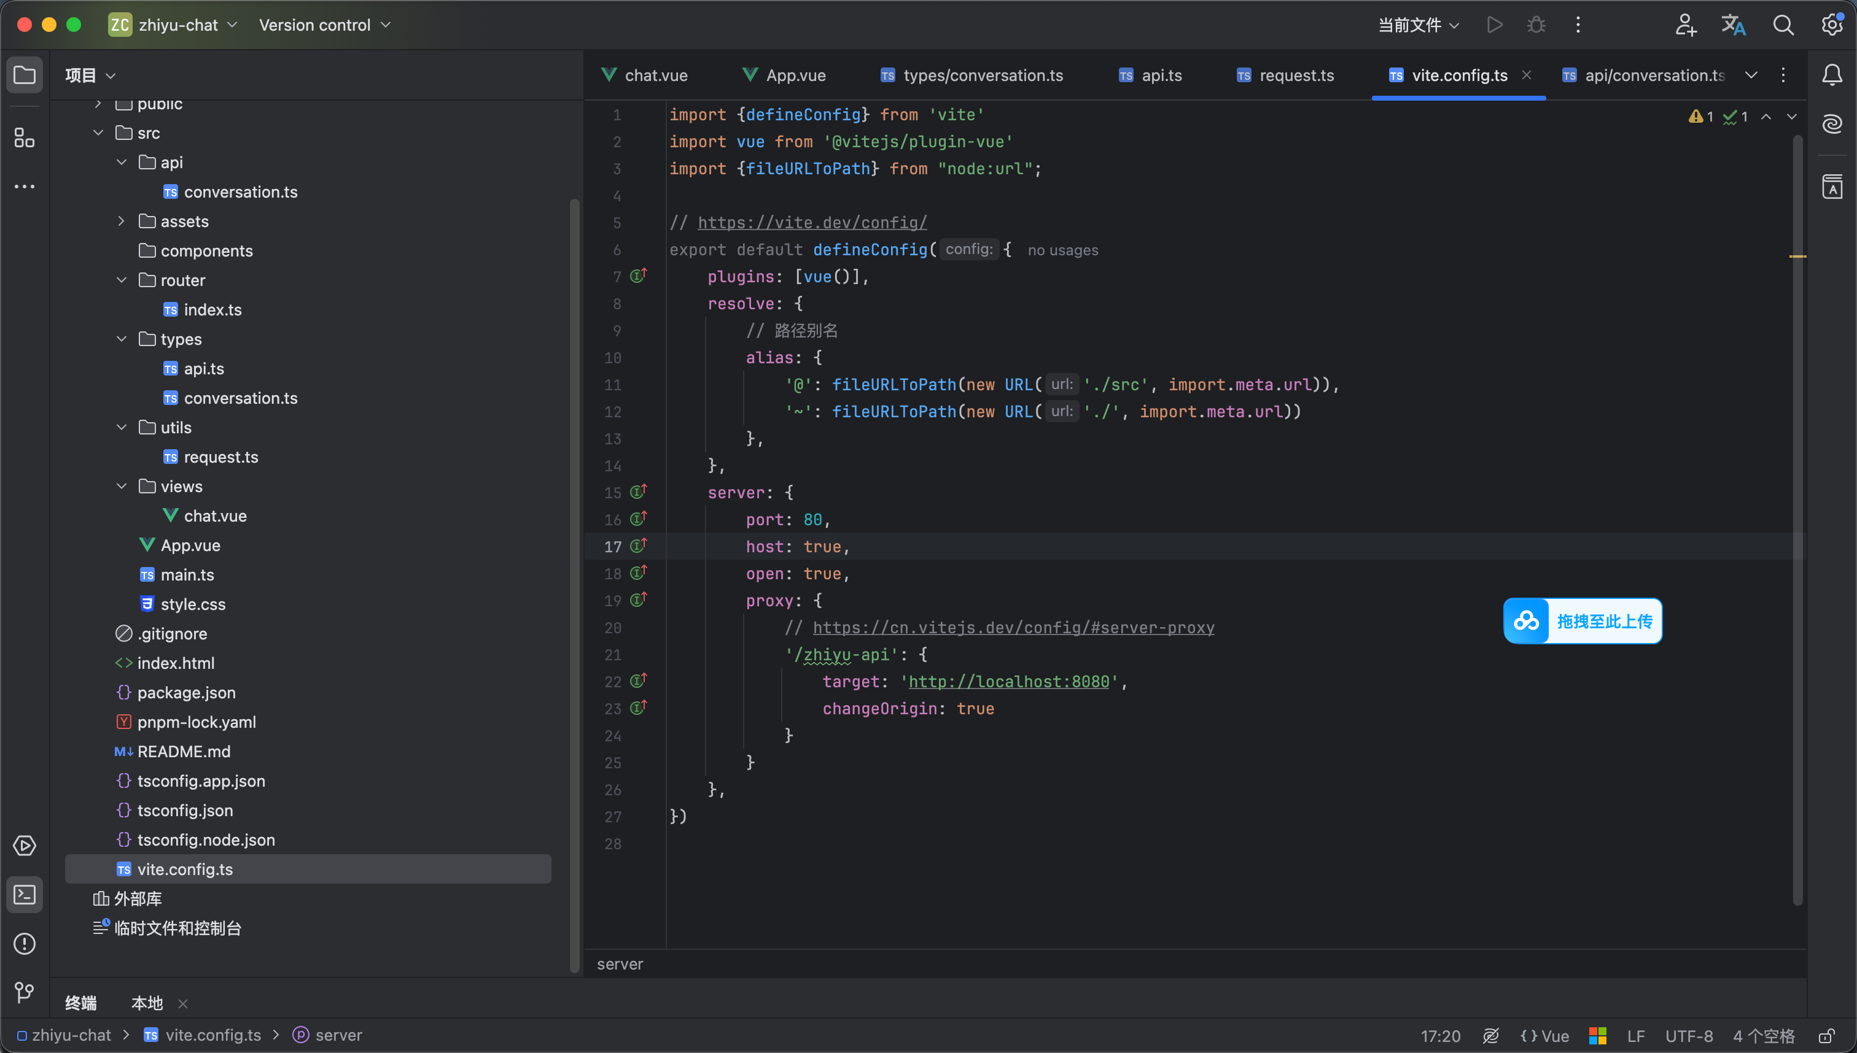
Task: Click the line ending LF indicator
Action: (1637, 1036)
